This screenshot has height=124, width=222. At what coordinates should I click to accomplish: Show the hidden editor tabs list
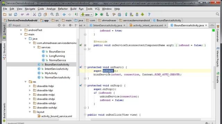click(212, 25)
